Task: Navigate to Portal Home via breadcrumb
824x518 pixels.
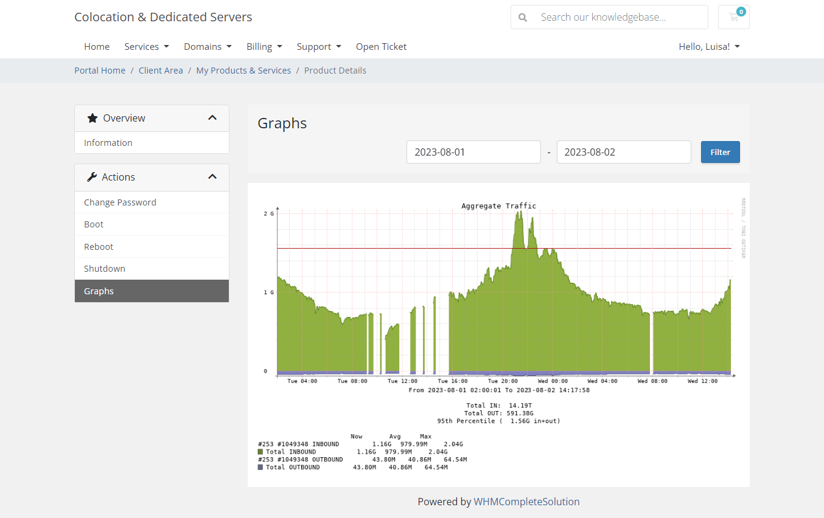Action: [x=99, y=70]
